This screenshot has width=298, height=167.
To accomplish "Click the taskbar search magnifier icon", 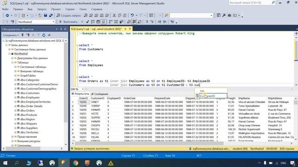I will (17, 163).
